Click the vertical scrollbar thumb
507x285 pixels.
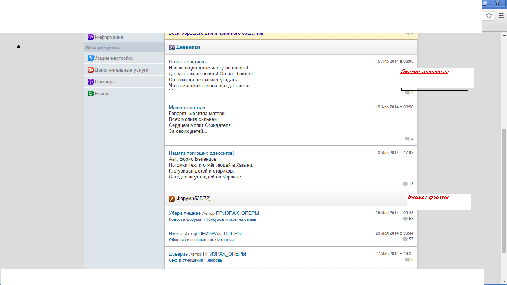click(504, 191)
